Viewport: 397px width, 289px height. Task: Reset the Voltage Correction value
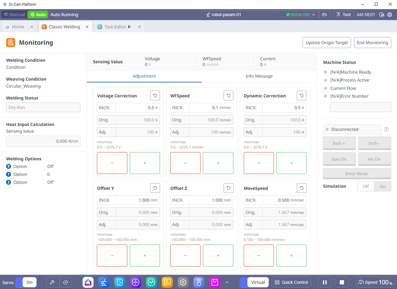(155, 96)
